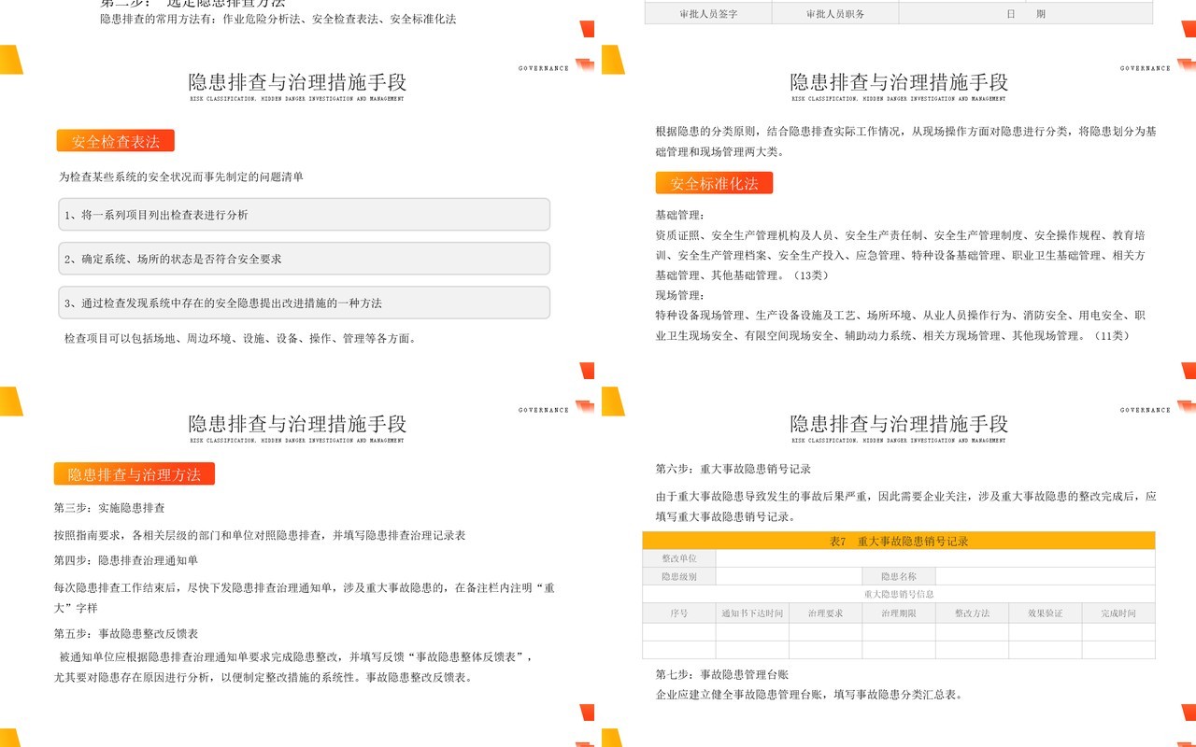The height and width of the screenshot is (747, 1196).
Task: Click the '效果验证' column header
Action: pyautogui.click(x=1046, y=613)
